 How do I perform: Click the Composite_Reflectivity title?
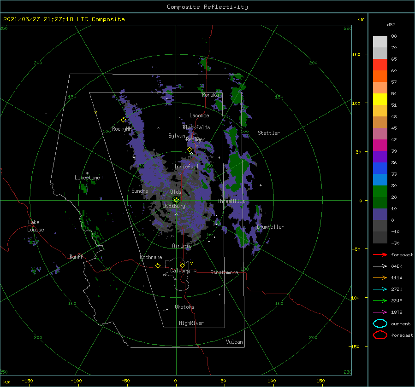pyautogui.click(x=207, y=7)
